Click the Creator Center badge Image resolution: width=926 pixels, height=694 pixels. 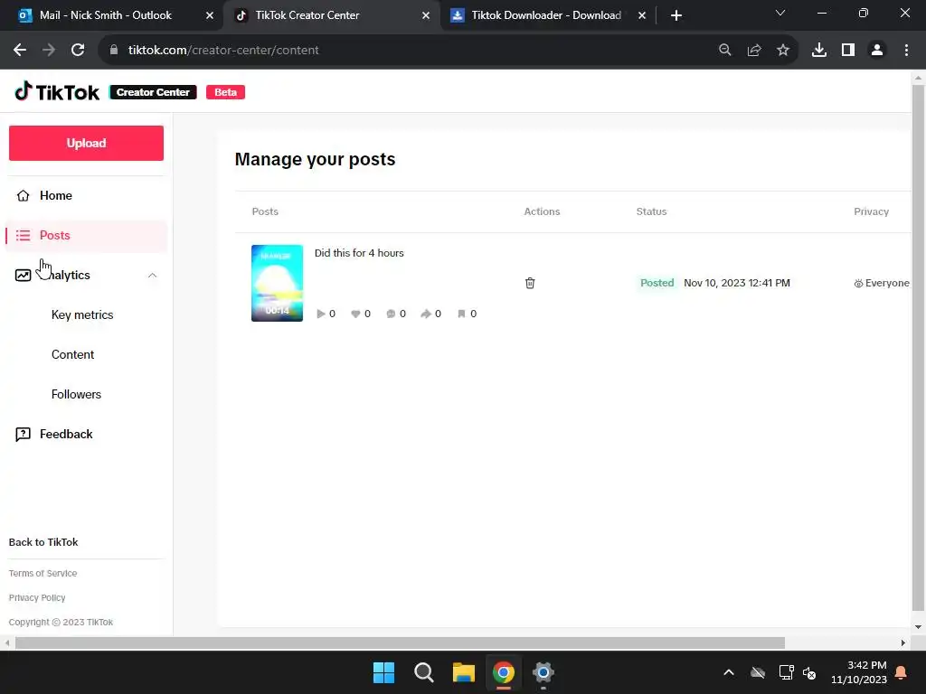pyautogui.click(x=153, y=92)
